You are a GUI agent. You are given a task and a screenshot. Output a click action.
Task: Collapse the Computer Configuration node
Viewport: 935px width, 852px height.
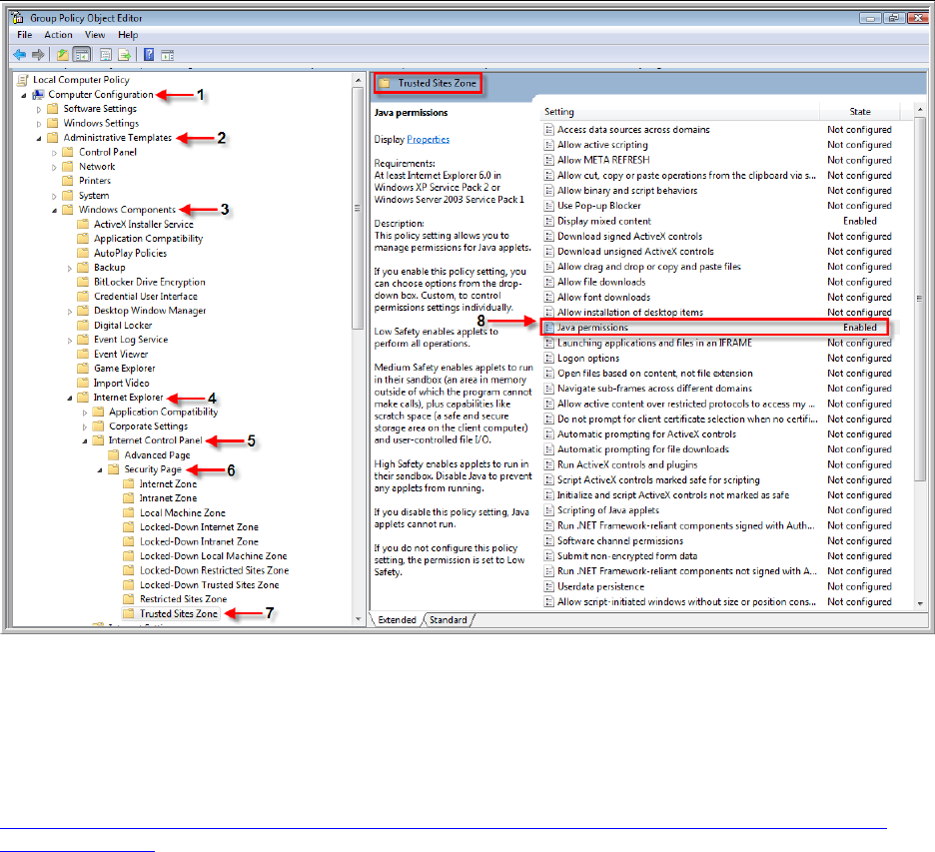pyautogui.click(x=24, y=94)
